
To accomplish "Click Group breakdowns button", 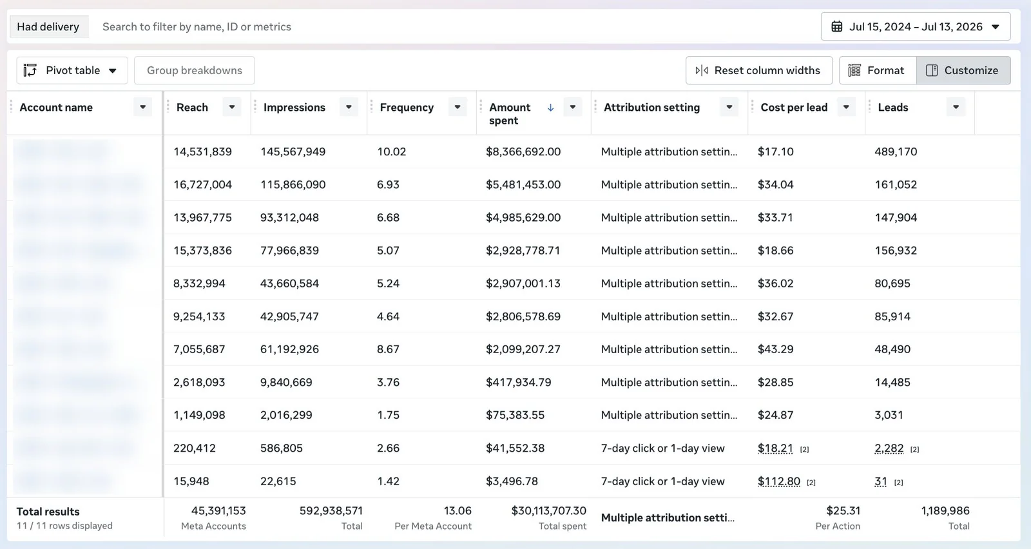I will pos(195,70).
